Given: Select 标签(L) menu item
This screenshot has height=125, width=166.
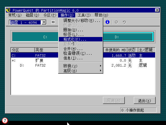Looking at the screenshot, I should [81, 35].
